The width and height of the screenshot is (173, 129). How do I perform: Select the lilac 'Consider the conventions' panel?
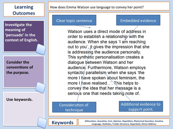24,72
